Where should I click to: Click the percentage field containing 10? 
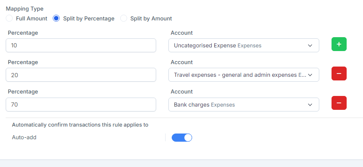[81, 46]
